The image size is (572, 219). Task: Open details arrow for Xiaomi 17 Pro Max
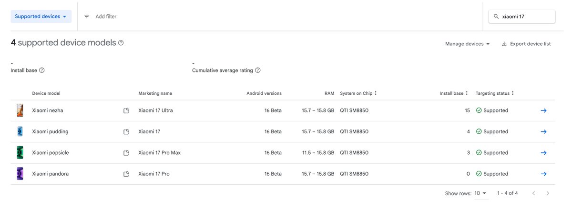pyautogui.click(x=543, y=153)
